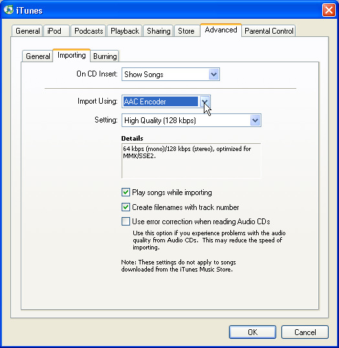Disable Create filenames with track number
This screenshot has height=348, width=339.
126,207
